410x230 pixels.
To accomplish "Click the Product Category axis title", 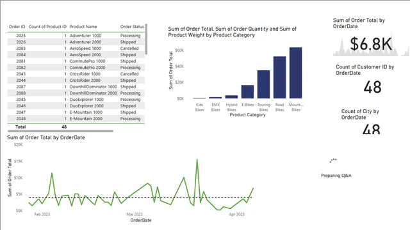I will click(x=248, y=115).
